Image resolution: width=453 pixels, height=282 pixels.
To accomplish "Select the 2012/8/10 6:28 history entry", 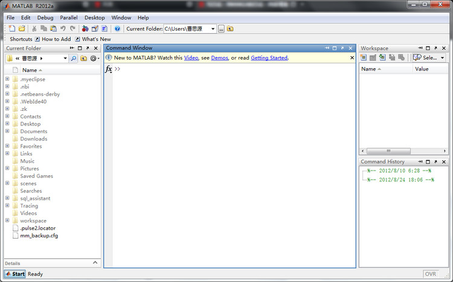I will [x=399, y=171].
